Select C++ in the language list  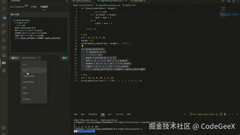[x=34, y=65]
